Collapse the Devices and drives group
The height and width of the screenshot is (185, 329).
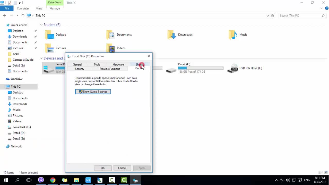[x=41, y=58]
